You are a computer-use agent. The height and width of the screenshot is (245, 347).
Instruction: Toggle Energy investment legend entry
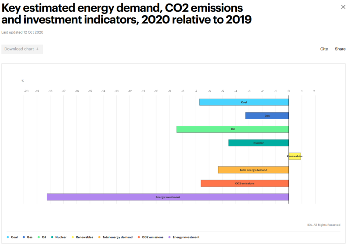[x=184, y=237]
